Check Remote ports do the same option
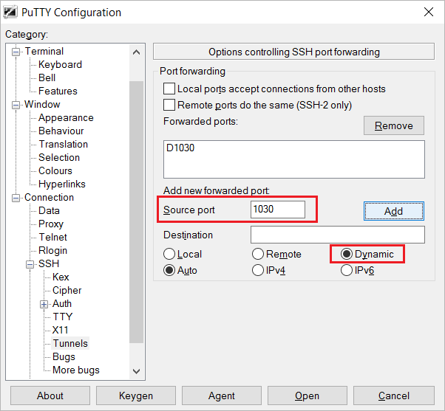 coord(169,105)
